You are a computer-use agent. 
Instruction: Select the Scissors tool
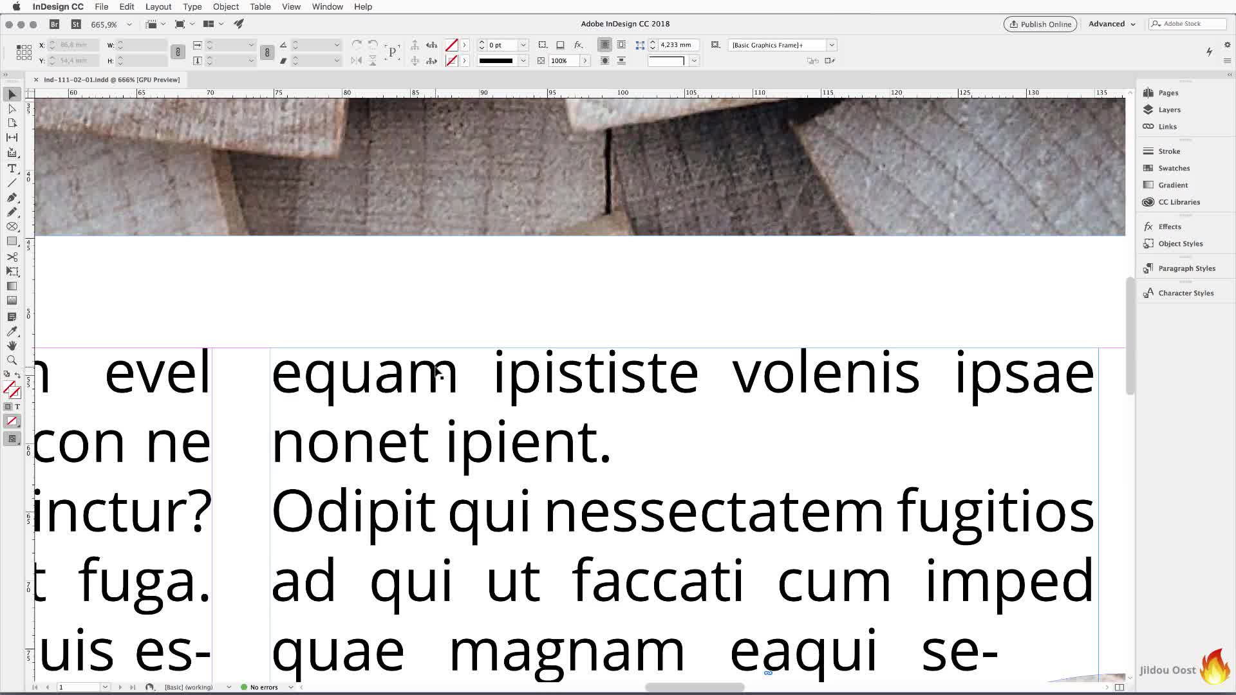click(x=12, y=257)
